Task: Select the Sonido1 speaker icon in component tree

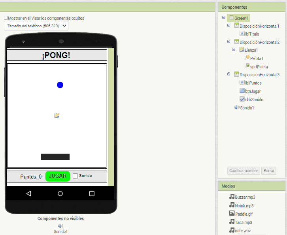Action: pyautogui.click(x=237, y=107)
